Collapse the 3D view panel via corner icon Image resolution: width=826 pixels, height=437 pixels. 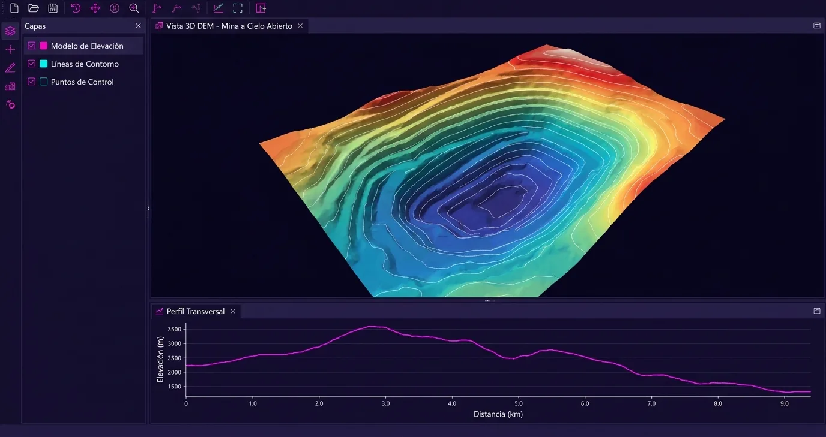817,26
